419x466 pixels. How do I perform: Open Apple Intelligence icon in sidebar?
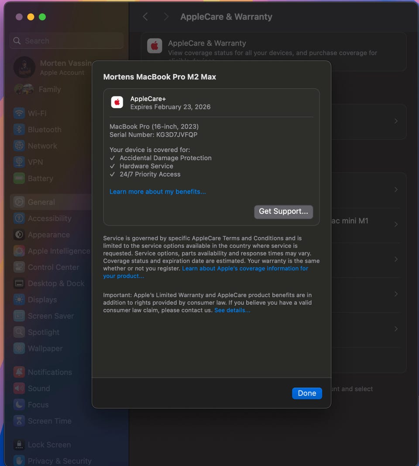(19, 251)
